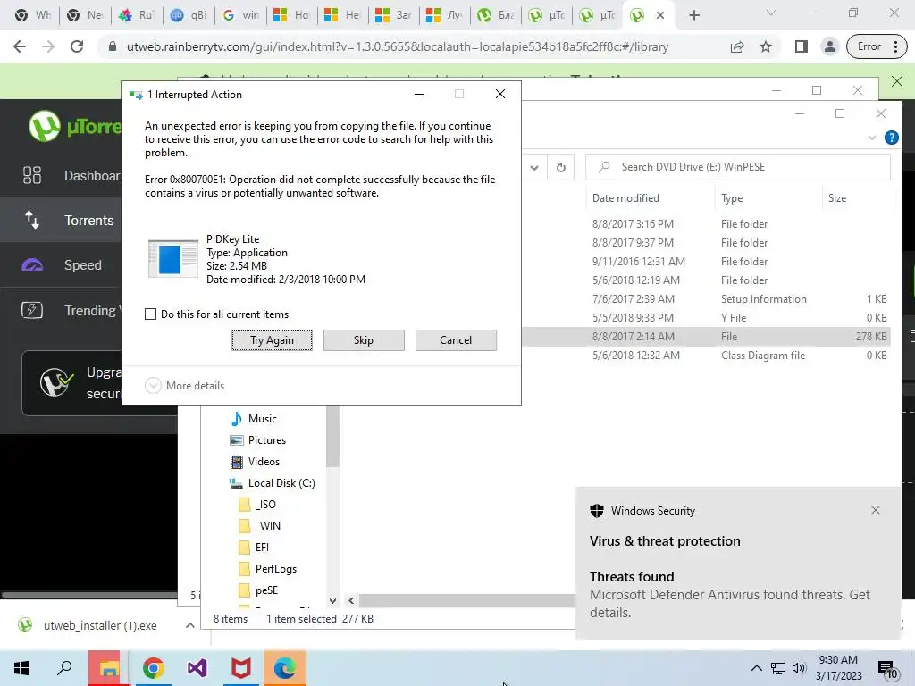Click the Dashboard grid icon

(x=32, y=176)
